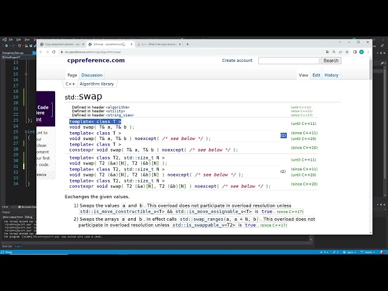
Task: Share this page via the share icon
Action: click(x=341, y=52)
